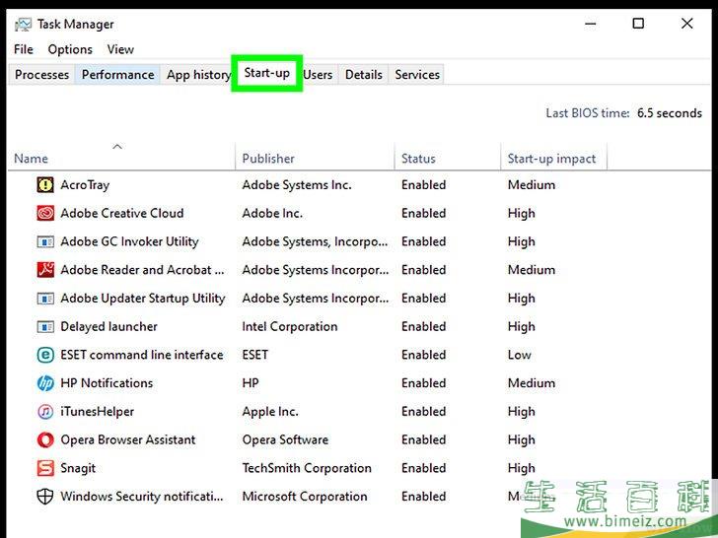Image resolution: width=718 pixels, height=538 pixels.
Task: Click the Snagit app icon
Action: tap(45, 468)
